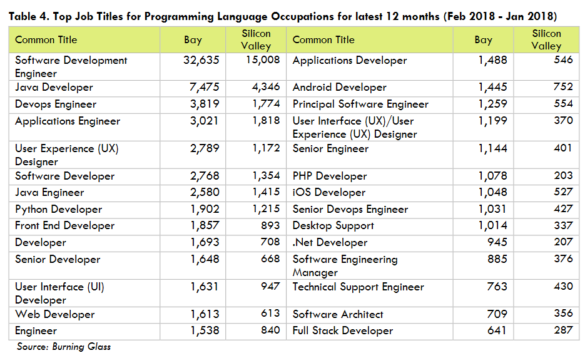The image size is (585, 353).
Task: Select the 'Python Developer' cell
Action: click(x=59, y=209)
